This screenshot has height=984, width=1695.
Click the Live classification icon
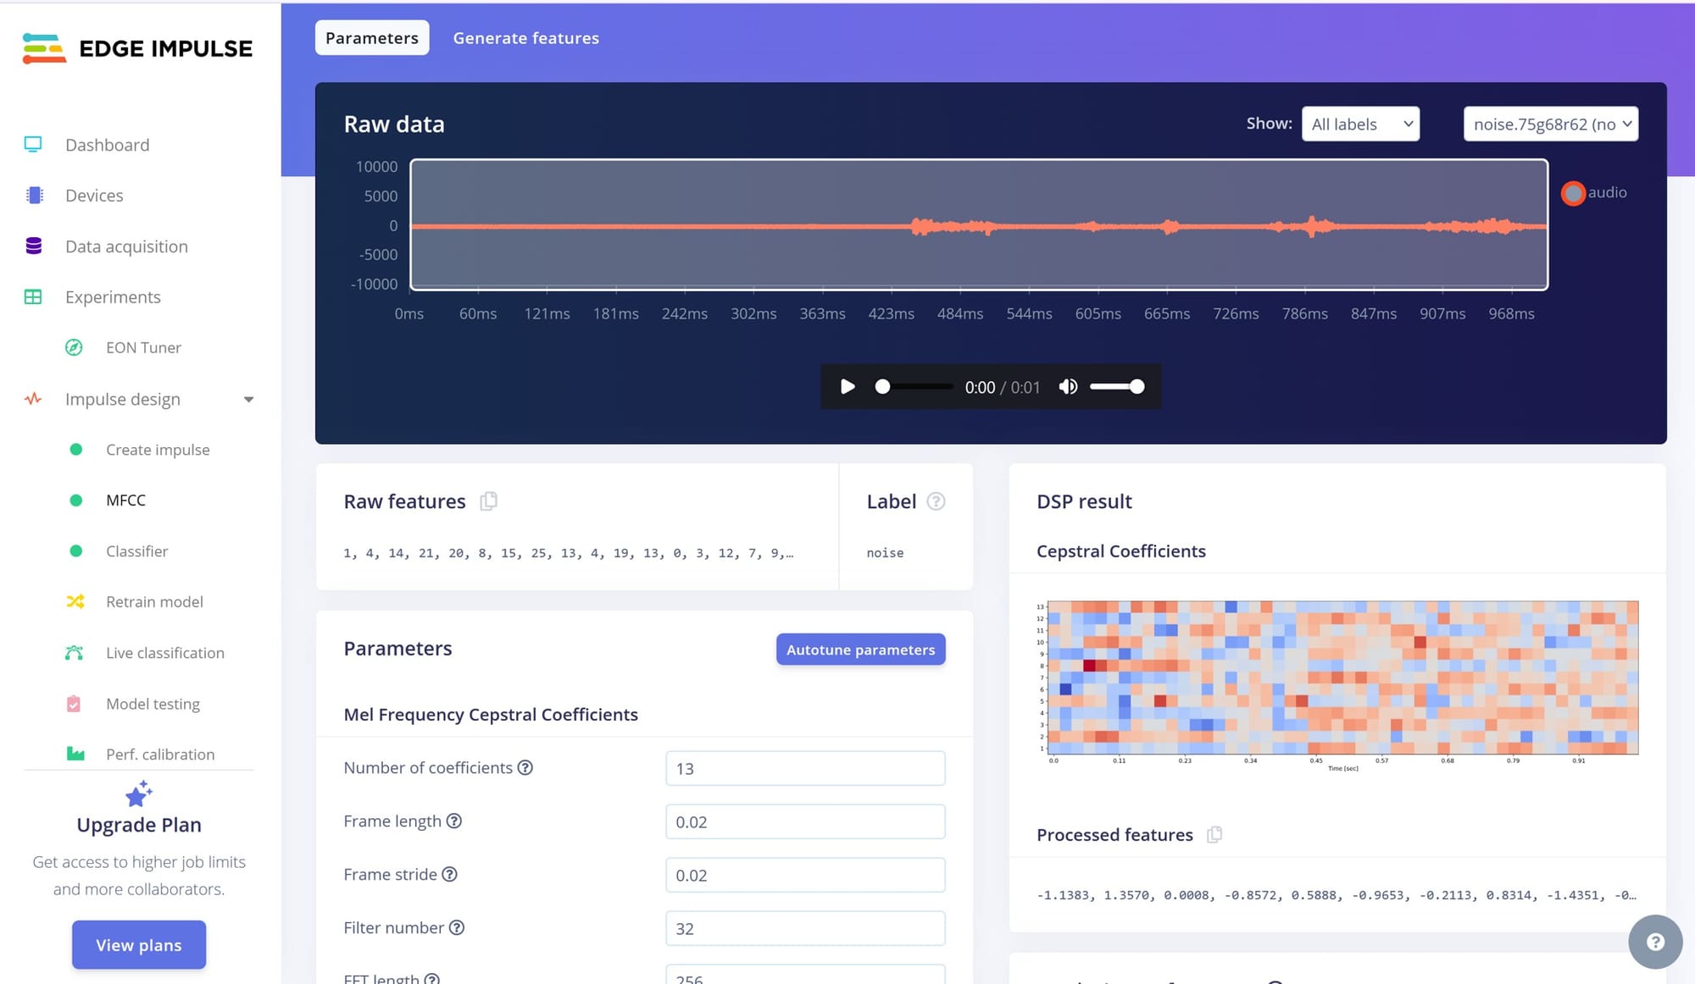click(75, 653)
